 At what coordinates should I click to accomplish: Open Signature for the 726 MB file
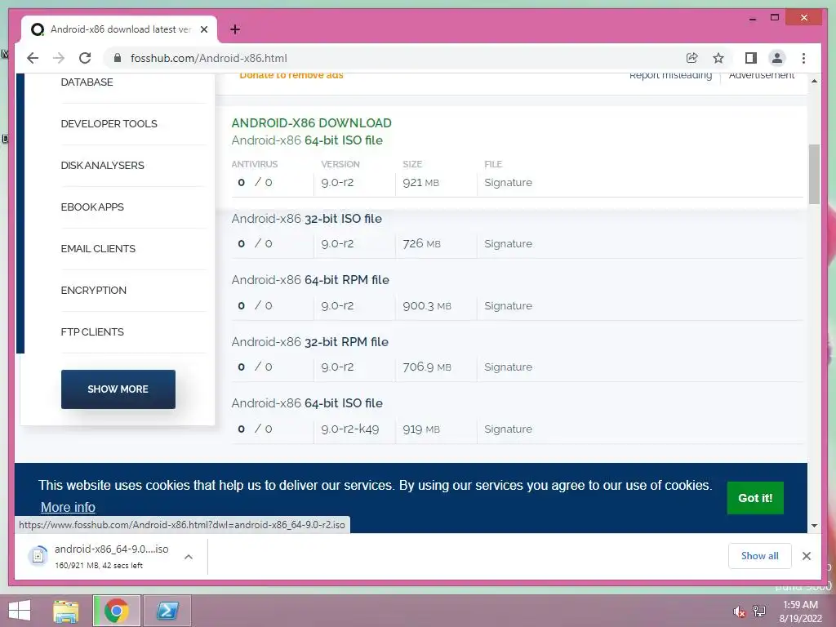click(508, 243)
